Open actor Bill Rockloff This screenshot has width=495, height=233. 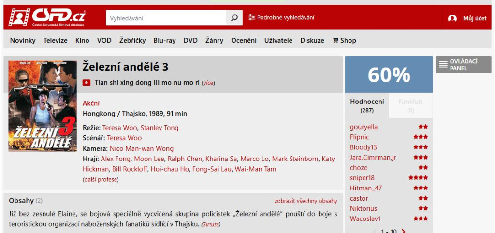click(x=130, y=169)
